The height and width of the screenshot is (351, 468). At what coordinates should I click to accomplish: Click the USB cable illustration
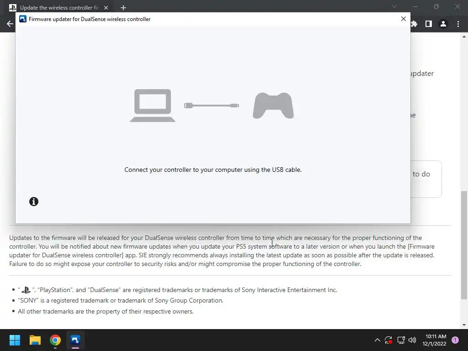pyautogui.click(x=211, y=106)
